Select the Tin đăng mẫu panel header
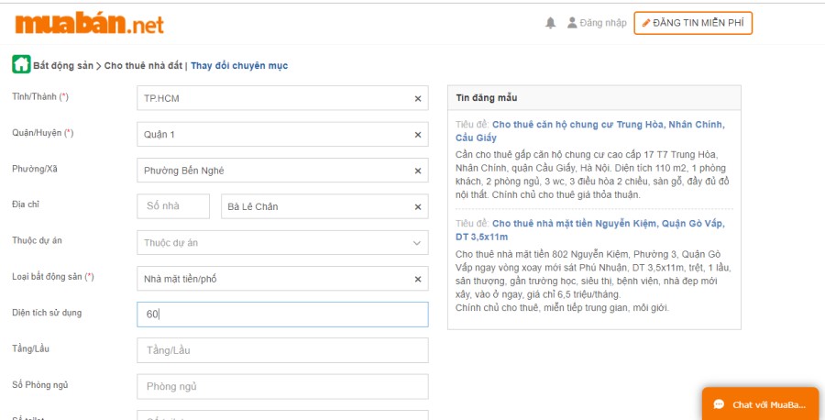Viewport: 825px width, 420px height. (594, 98)
